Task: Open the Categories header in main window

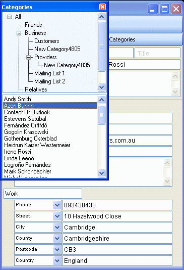Action: (122, 39)
